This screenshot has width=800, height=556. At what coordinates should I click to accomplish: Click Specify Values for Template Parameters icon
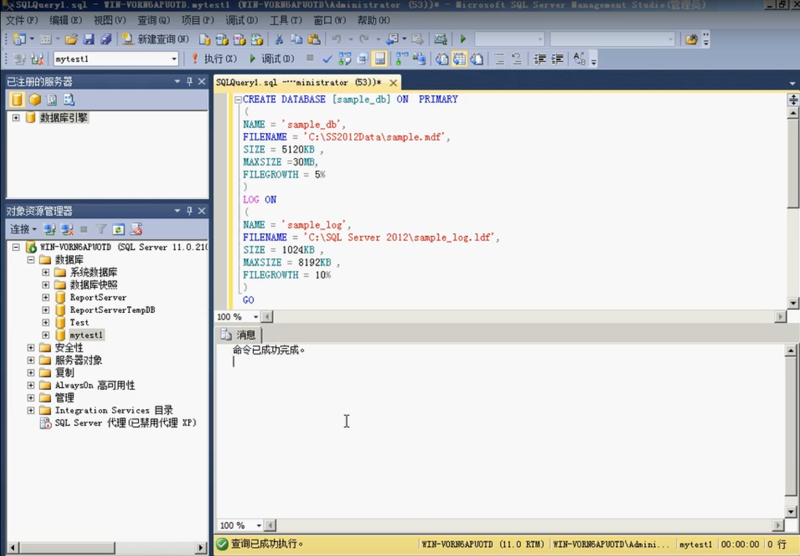tap(580, 59)
